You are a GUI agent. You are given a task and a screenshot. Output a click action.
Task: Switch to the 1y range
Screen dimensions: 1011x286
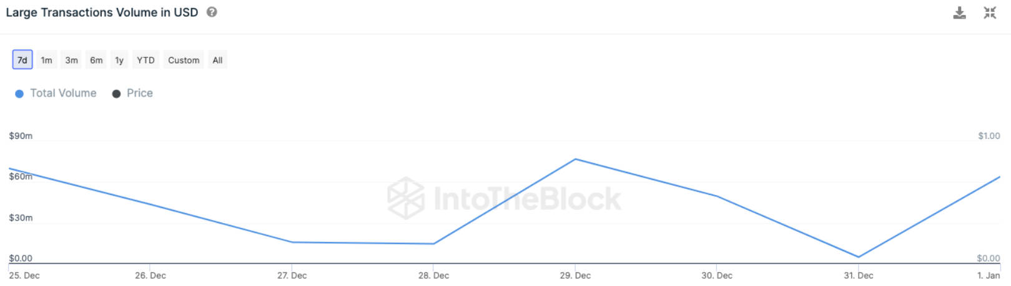point(119,60)
